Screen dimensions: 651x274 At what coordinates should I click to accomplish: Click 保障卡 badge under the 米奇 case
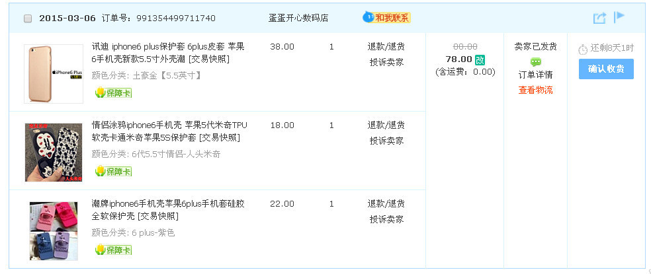coord(113,171)
